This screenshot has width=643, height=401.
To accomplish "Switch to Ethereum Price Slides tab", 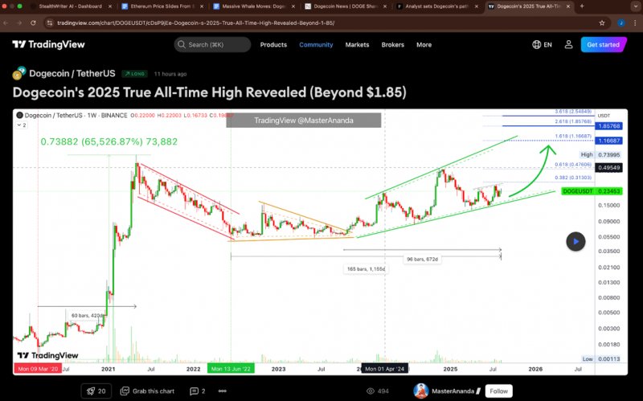I will [162, 6].
